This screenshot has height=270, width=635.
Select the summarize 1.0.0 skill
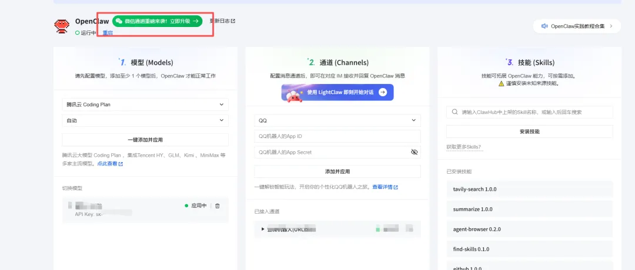pos(530,210)
